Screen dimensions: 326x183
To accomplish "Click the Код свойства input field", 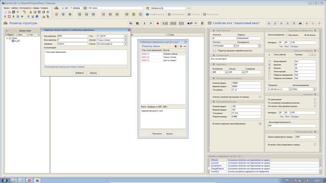I will pos(72,36).
